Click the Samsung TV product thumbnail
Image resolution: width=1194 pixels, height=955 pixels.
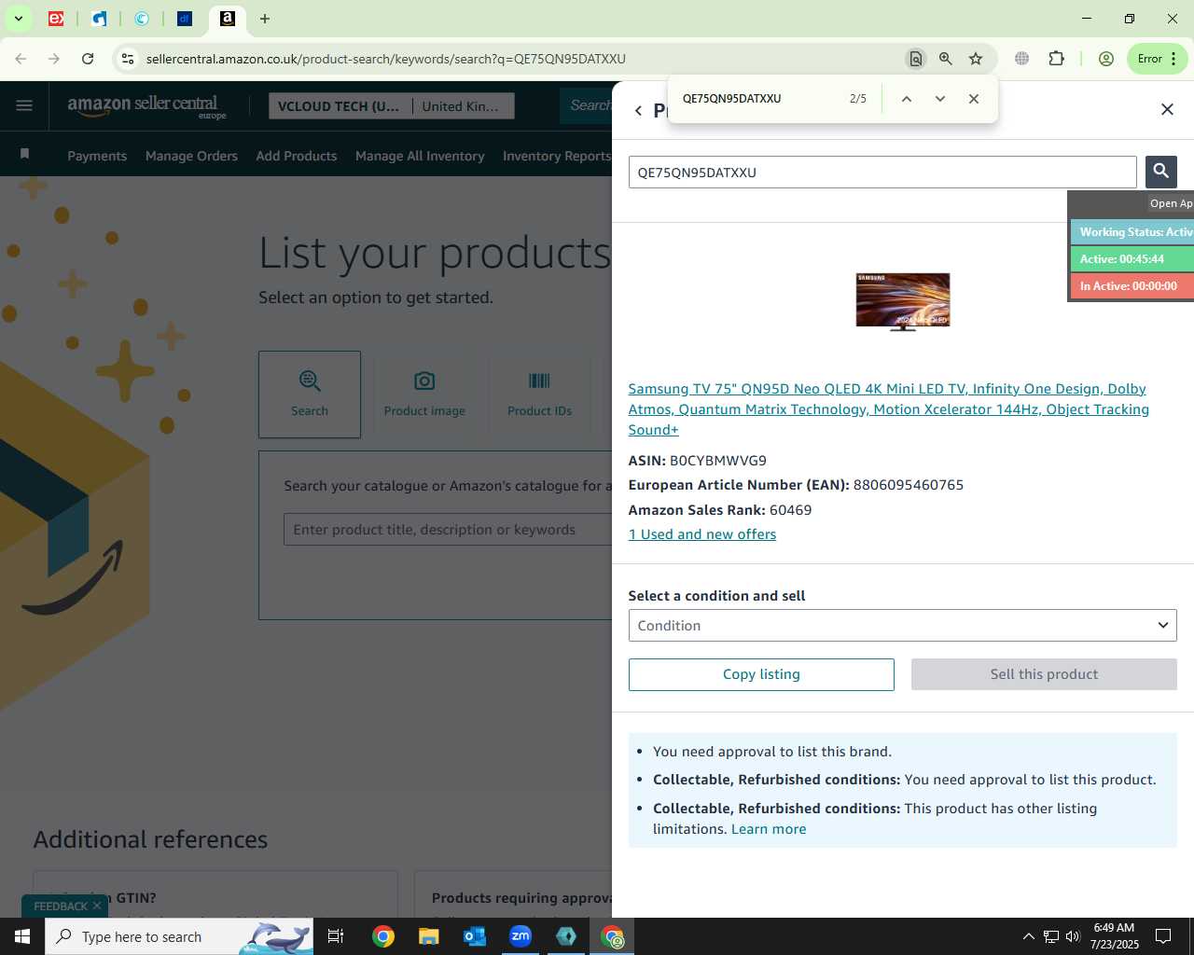[903, 301]
